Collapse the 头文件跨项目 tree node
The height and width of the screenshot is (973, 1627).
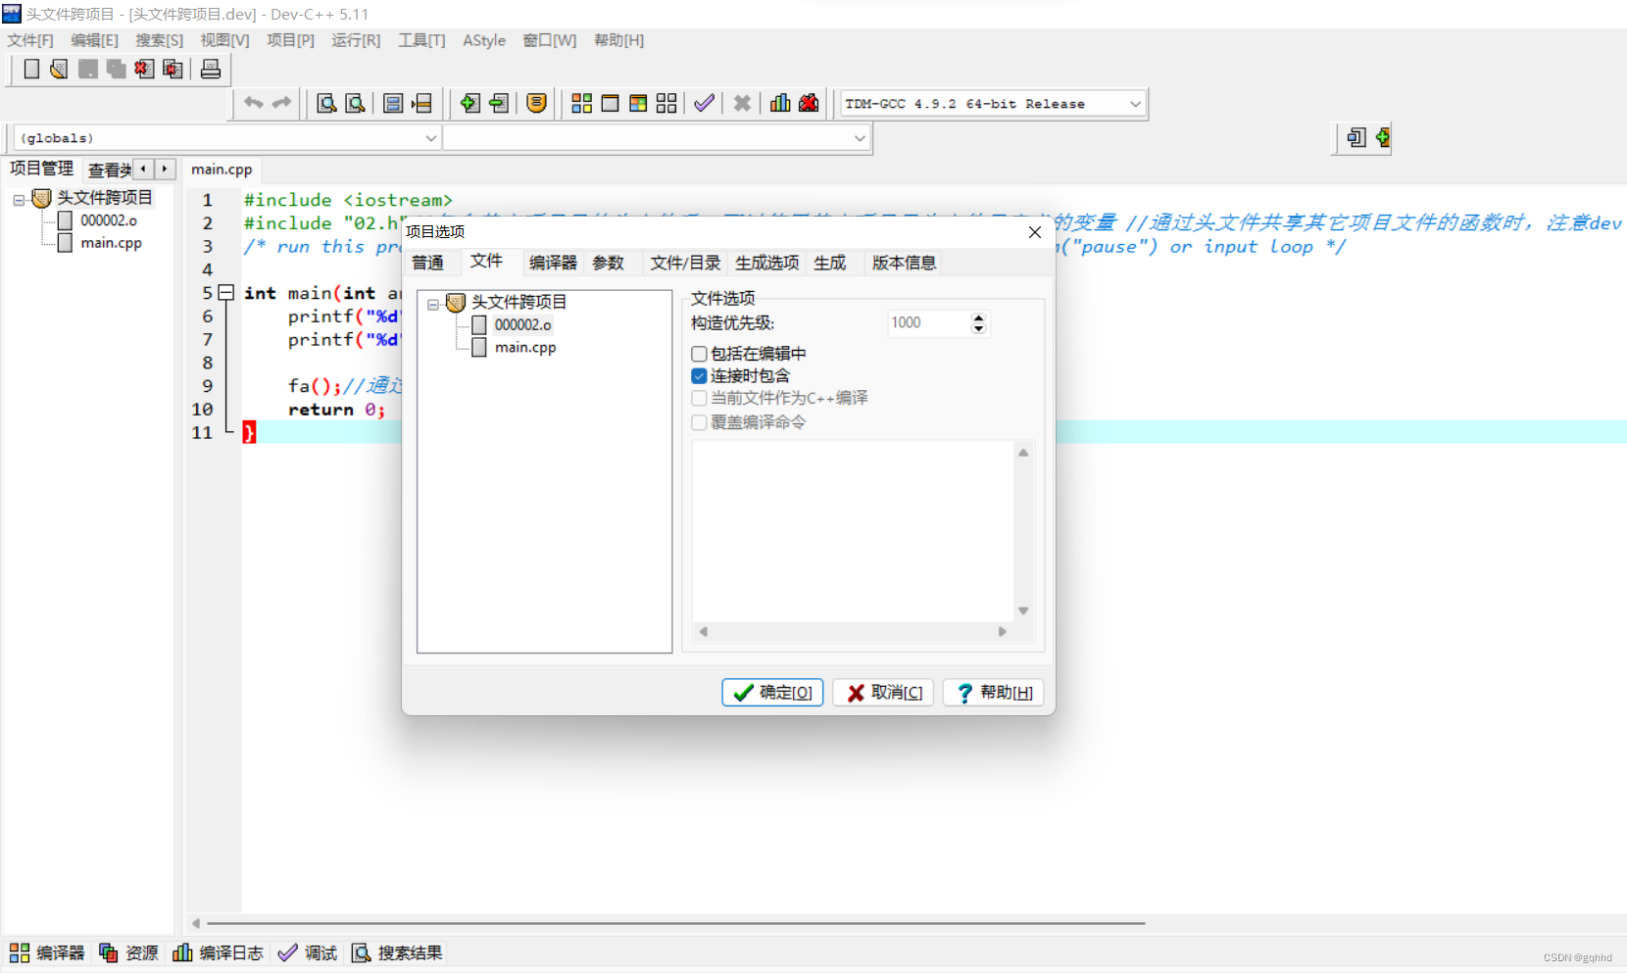coord(433,303)
